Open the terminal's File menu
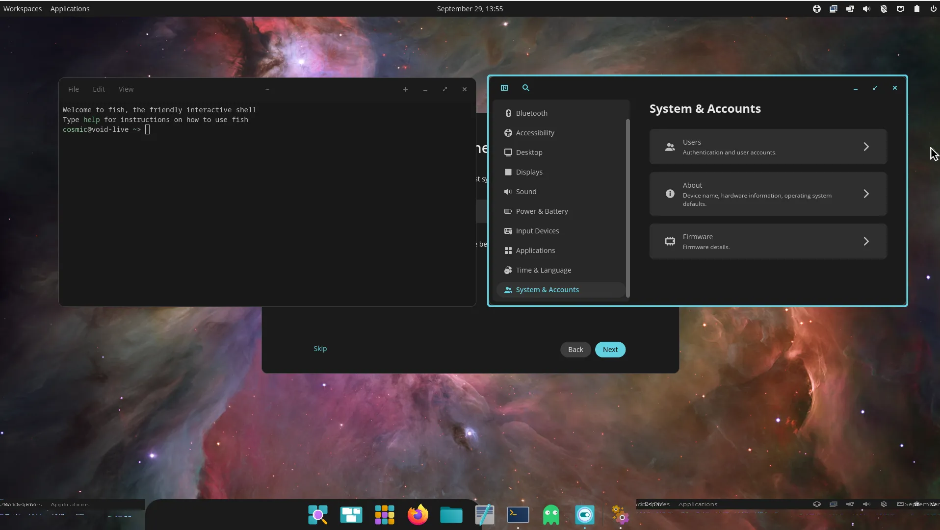Screen dimensions: 940x530 tap(73, 89)
